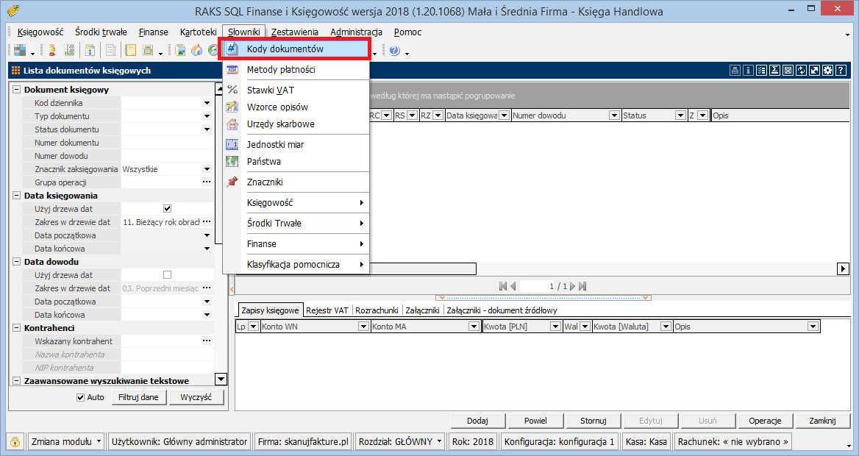Click the right arrow of horizontal scrollbar
The image size is (859, 456).
(x=844, y=269)
